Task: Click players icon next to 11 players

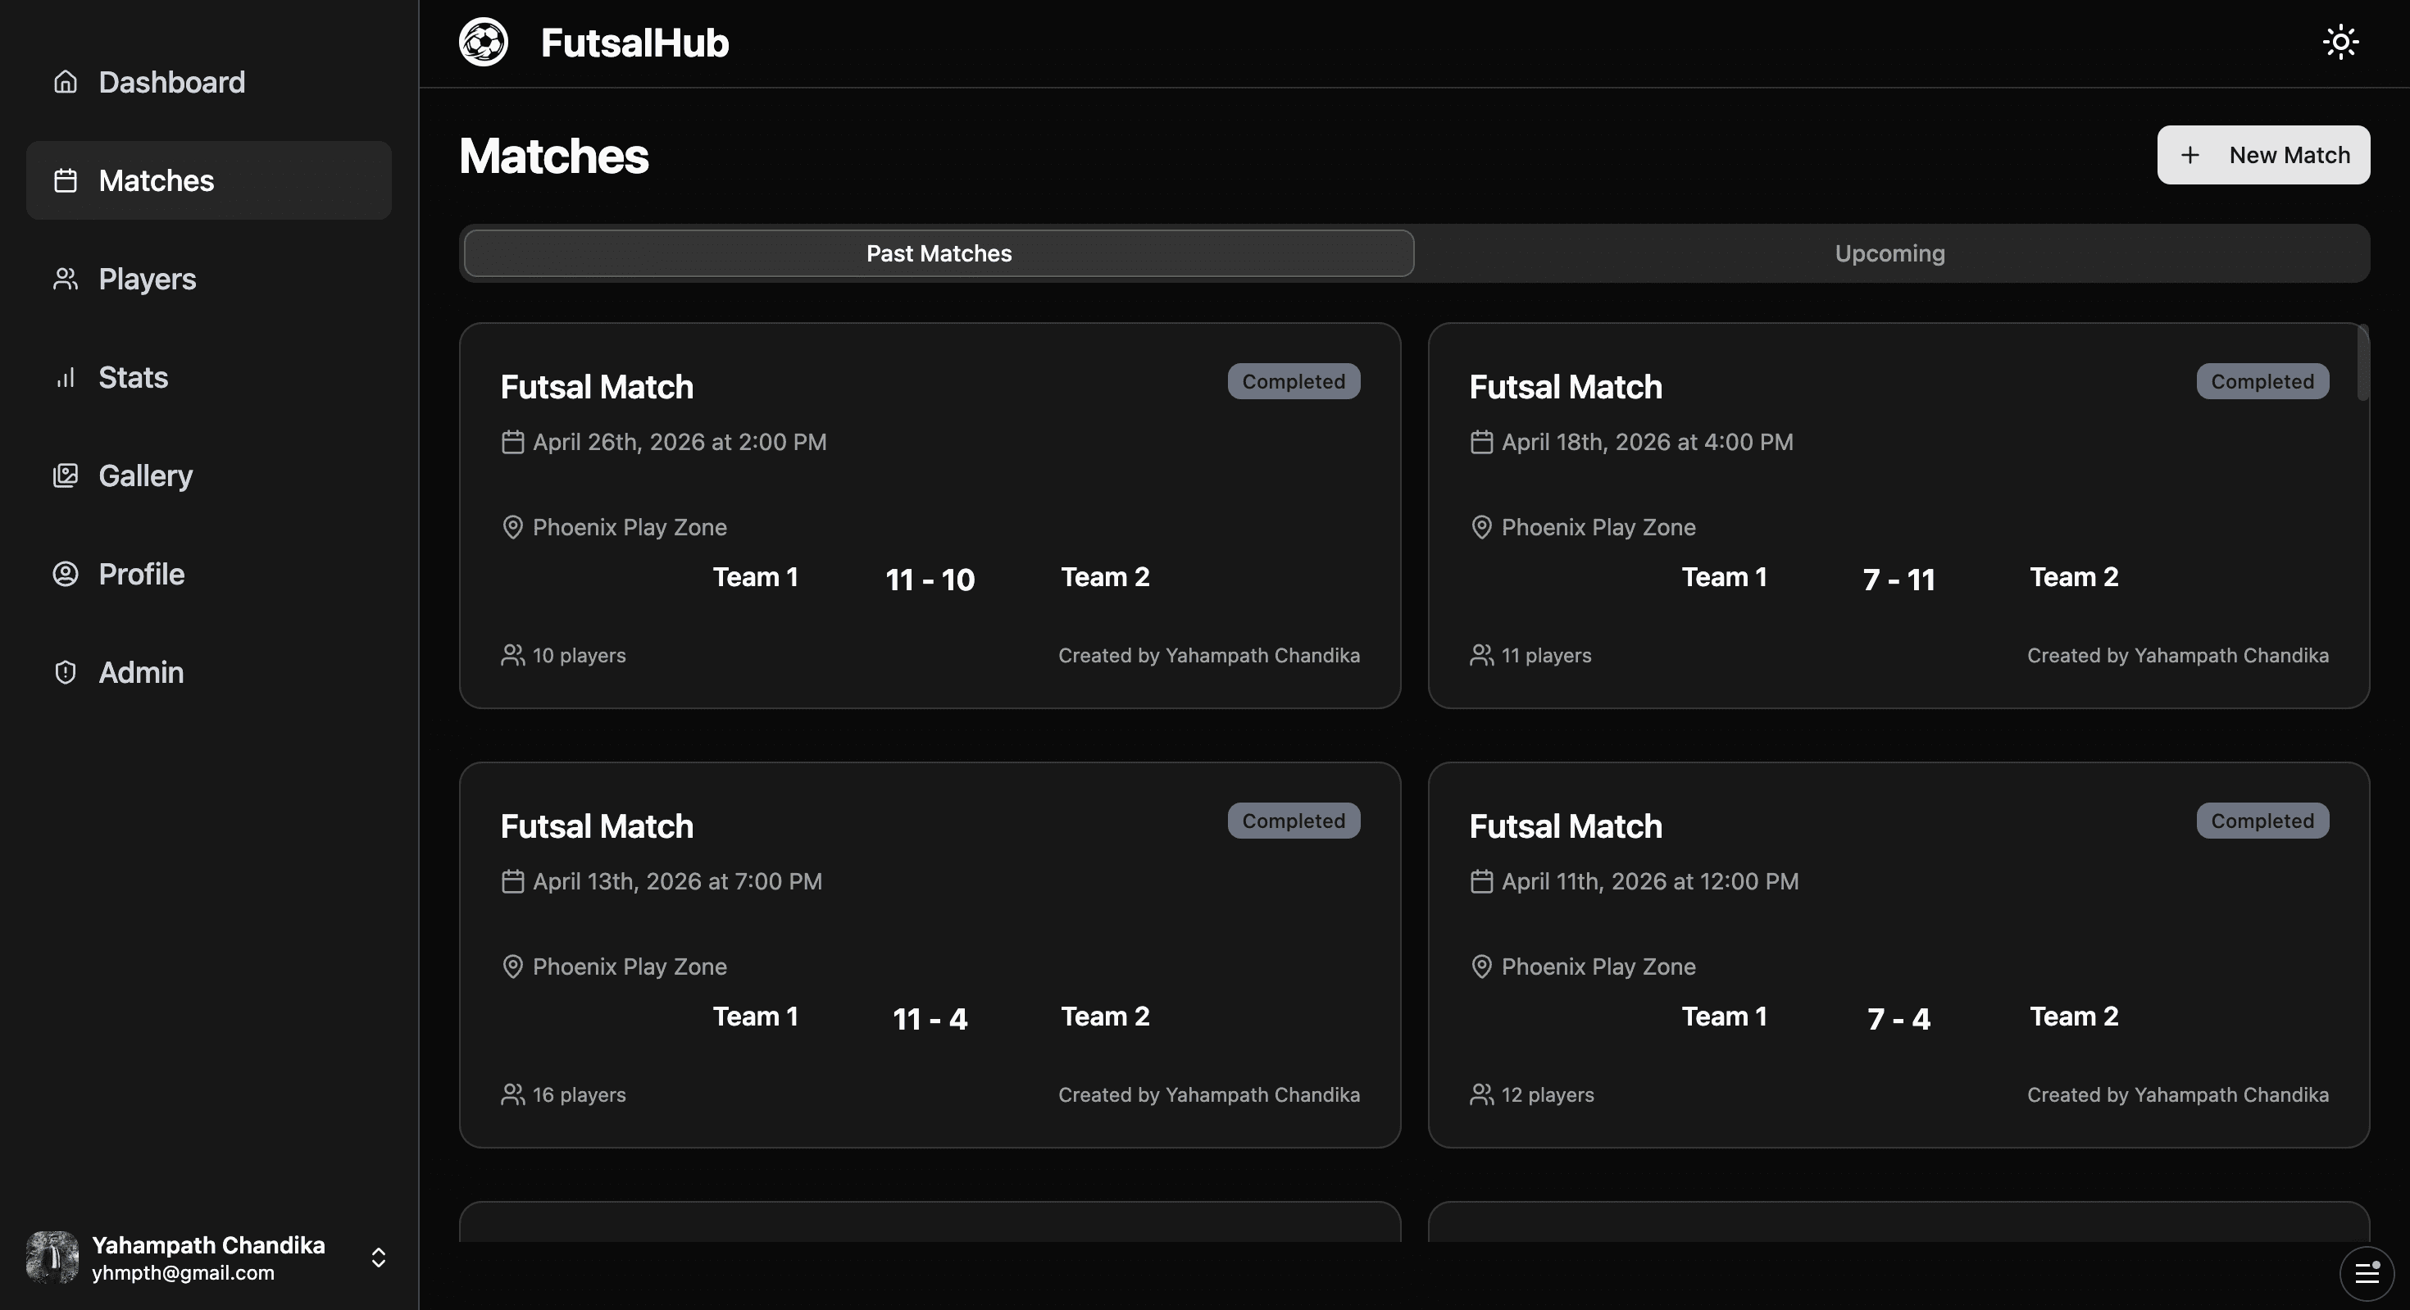Action: (1481, 655)
